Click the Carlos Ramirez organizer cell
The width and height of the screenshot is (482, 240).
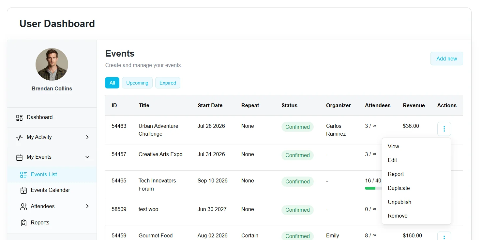pyautogui.click(x=336, y=130)
